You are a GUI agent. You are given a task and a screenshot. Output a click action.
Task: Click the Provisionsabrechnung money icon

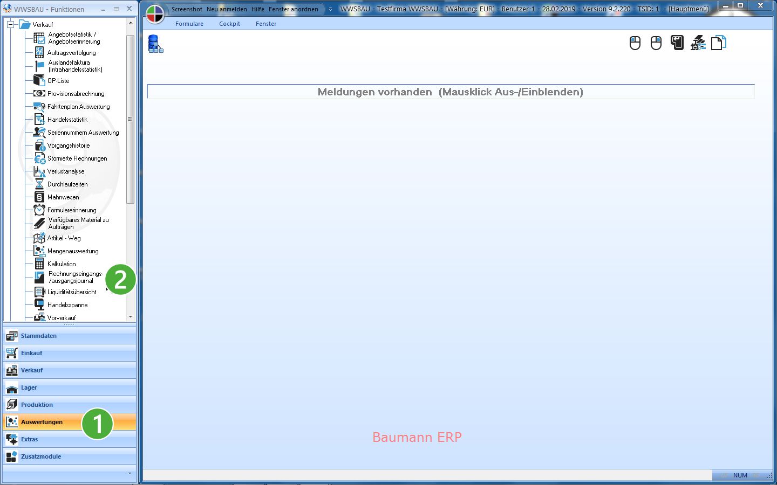pyautogui.click(x=39, y=93)
